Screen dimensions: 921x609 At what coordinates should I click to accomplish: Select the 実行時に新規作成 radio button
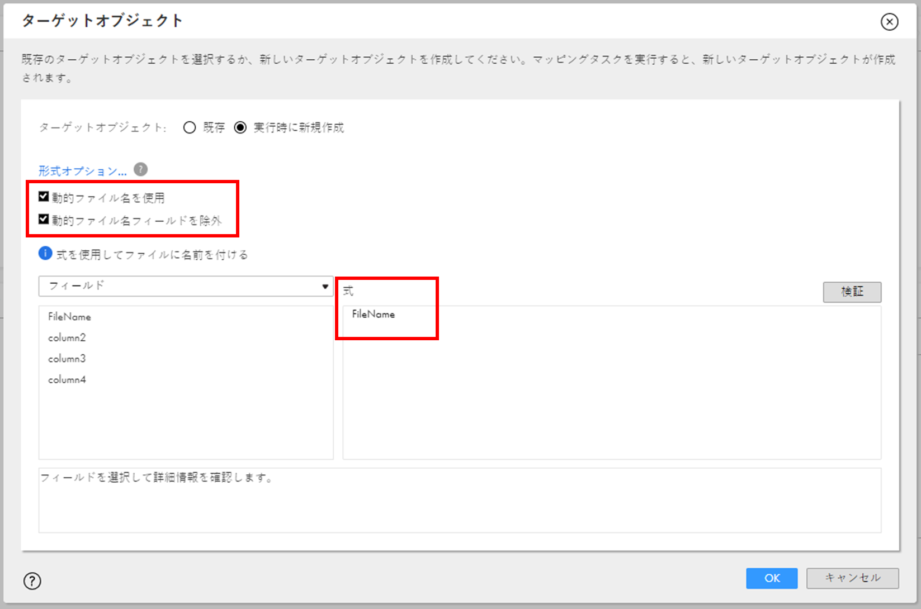tap(240, 127)
